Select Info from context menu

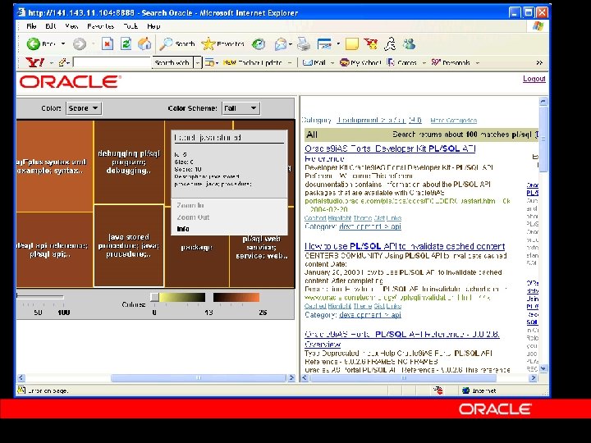(183, 229)
